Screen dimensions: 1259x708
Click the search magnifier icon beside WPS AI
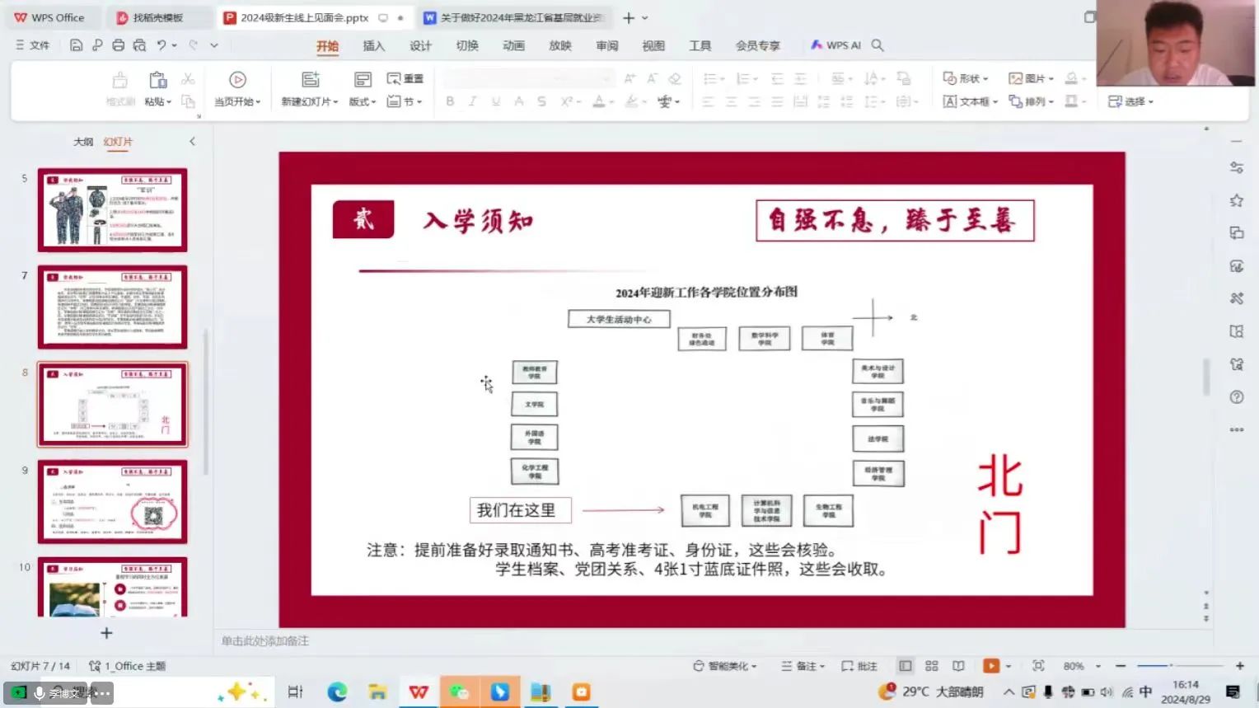[x=878, y=45]
